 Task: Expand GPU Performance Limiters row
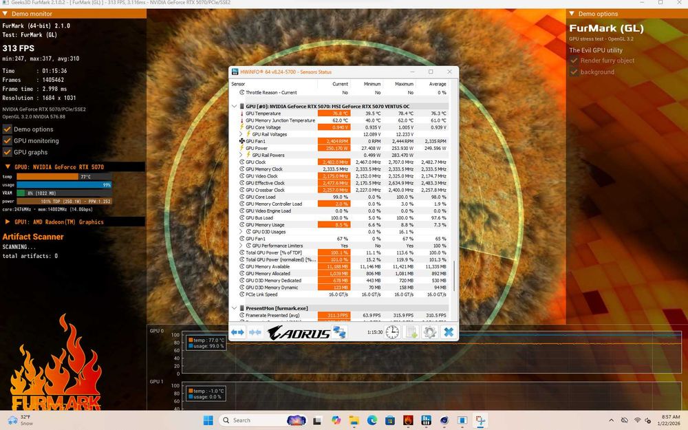pyautogui.click(x=241, y=246)
